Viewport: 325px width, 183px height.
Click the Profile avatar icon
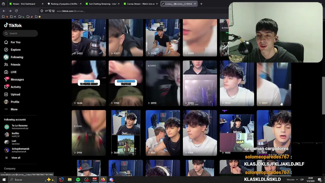tap(6, 102)
